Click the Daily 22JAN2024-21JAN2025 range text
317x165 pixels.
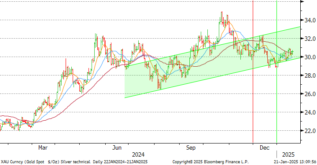[x=120, y=162]
